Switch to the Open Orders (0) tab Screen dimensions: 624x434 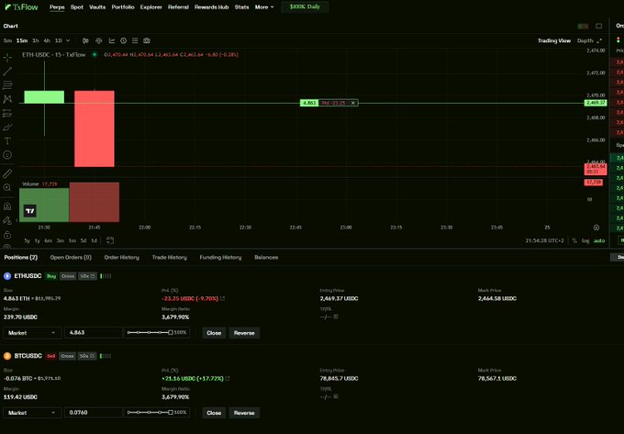coord(71,258)
